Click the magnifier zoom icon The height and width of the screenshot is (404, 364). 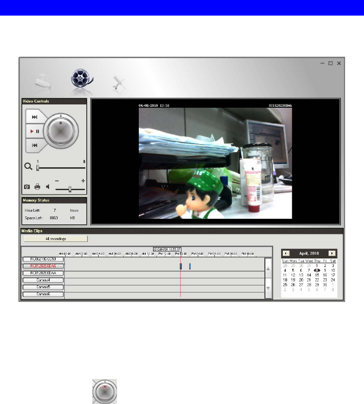28,166
